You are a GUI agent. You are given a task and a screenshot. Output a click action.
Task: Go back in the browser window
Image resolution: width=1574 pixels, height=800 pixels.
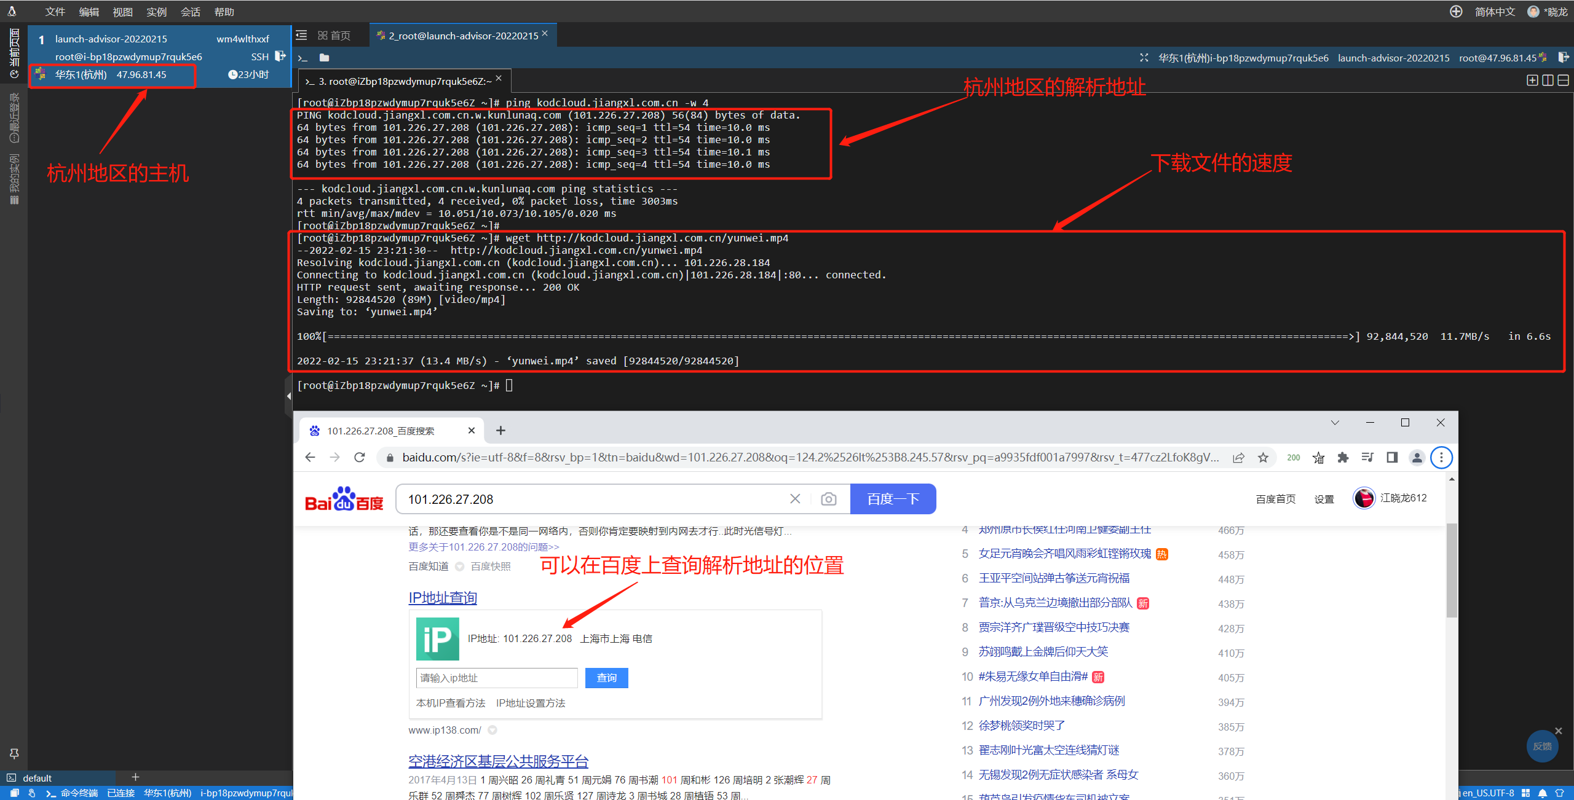(x=310, y=457)
